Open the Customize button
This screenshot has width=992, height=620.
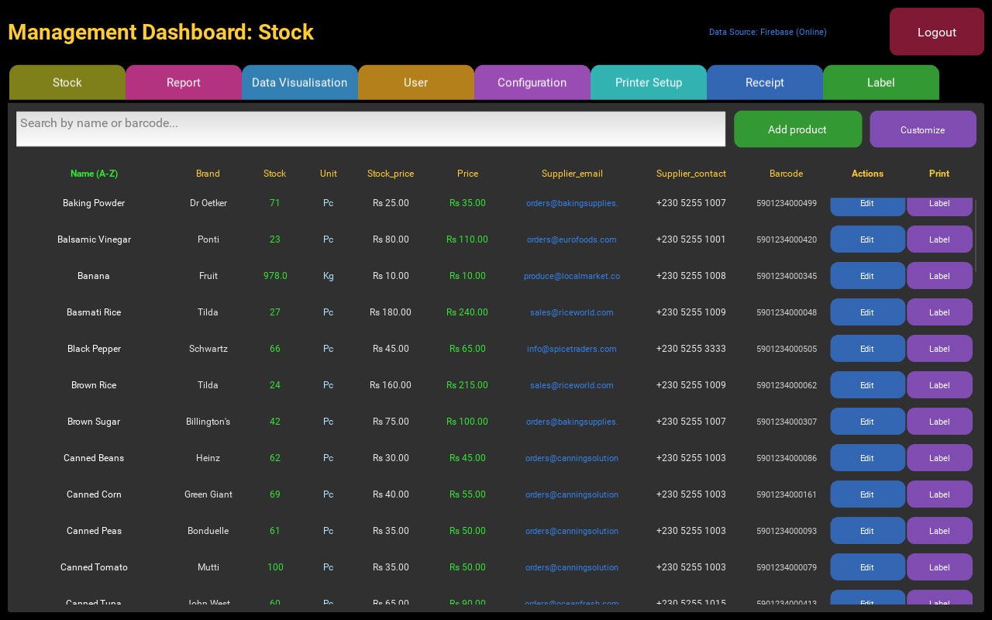click(923, 129)
